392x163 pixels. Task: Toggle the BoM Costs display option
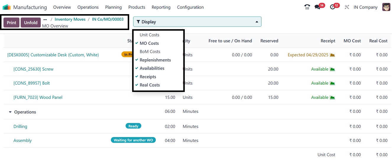[150, 52]
